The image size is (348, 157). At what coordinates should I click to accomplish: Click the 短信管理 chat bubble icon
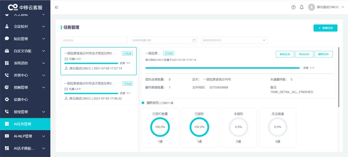[x=7, y=39]
